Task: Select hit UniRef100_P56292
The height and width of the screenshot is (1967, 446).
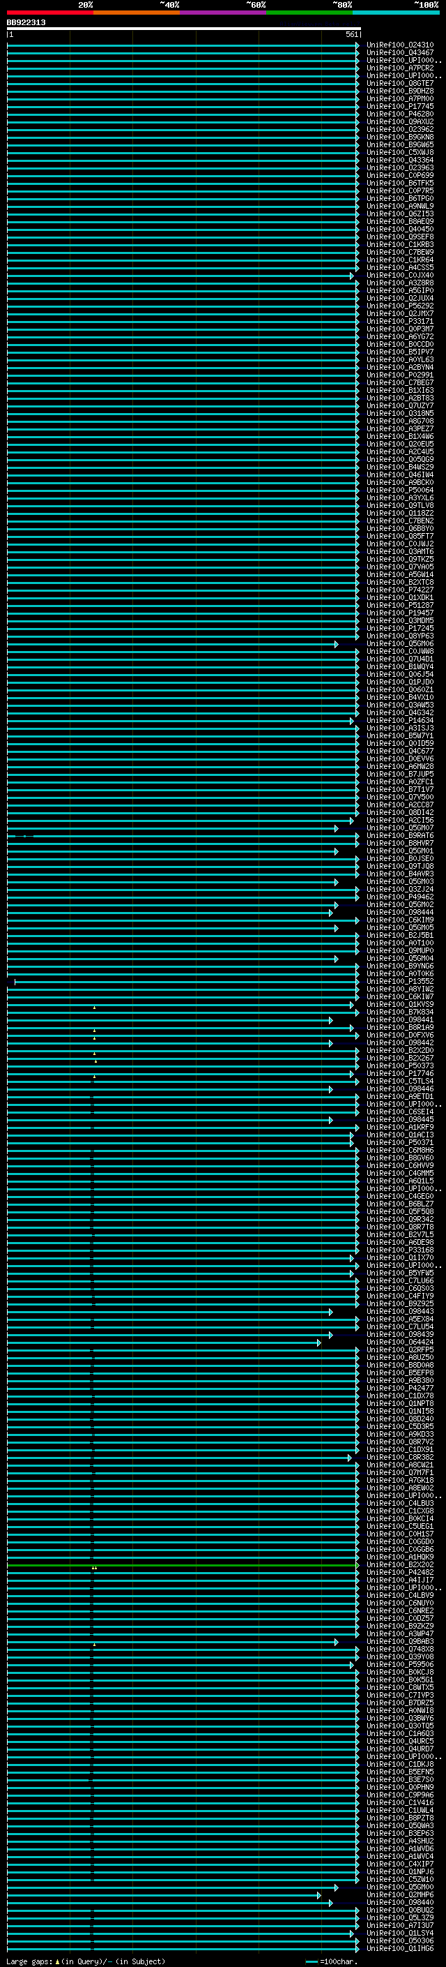Action: click(400, 306)
